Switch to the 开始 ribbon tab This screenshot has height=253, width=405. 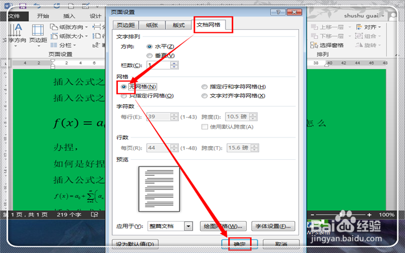pos(43,16)
